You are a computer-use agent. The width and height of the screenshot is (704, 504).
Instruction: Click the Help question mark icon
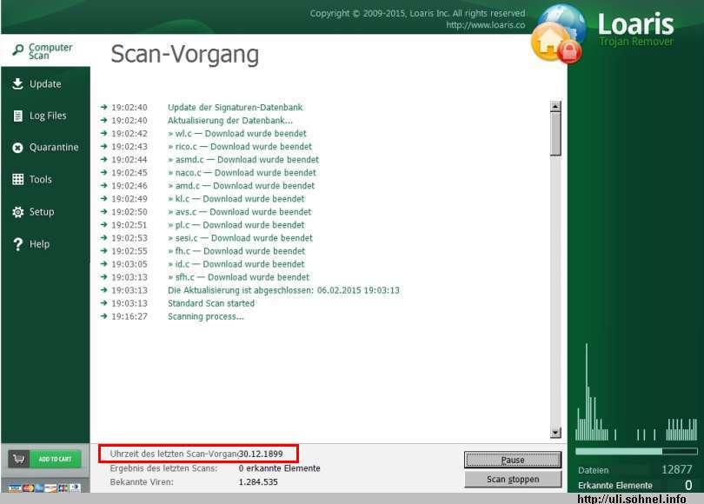[17, 245]
